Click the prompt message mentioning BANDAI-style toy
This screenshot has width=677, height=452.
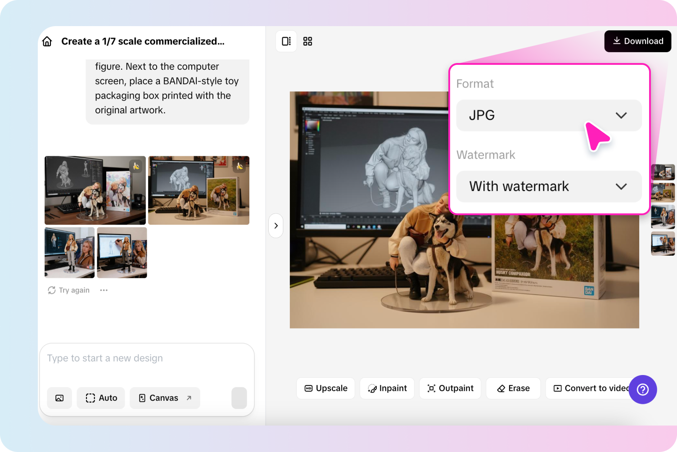click(167, 92)
